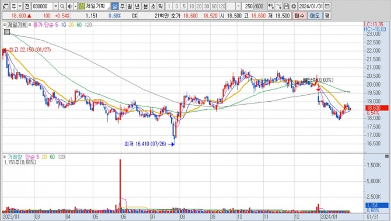
Task: Open the stock code 030000 dropdown
Action: (56, 6)
